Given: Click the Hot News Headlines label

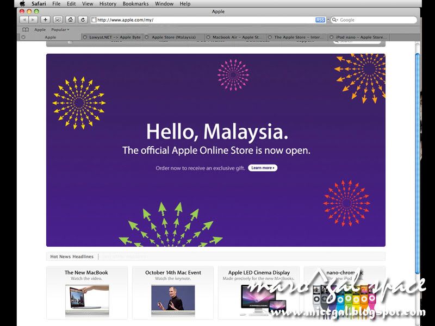Looking at the screenshot, I should click(72, 256).
